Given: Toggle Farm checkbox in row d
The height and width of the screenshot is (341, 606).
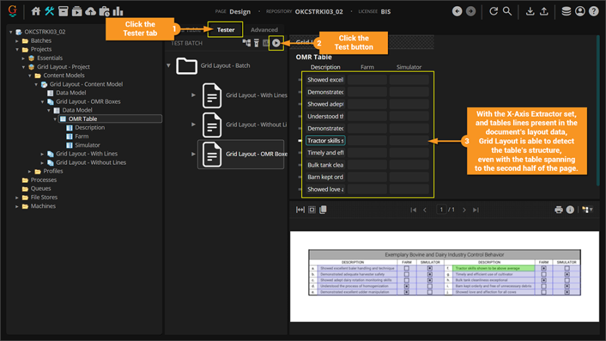Looking at the screenshot, I should tap(407, 287).
